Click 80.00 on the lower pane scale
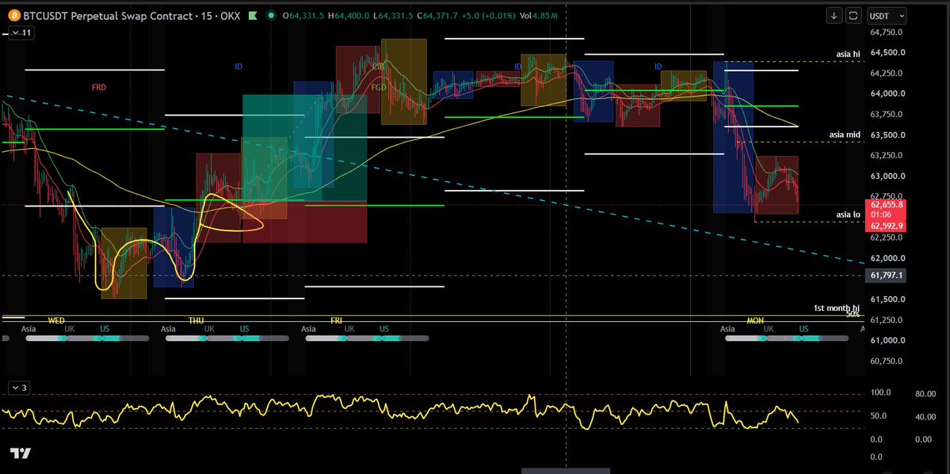 [926, 394]
